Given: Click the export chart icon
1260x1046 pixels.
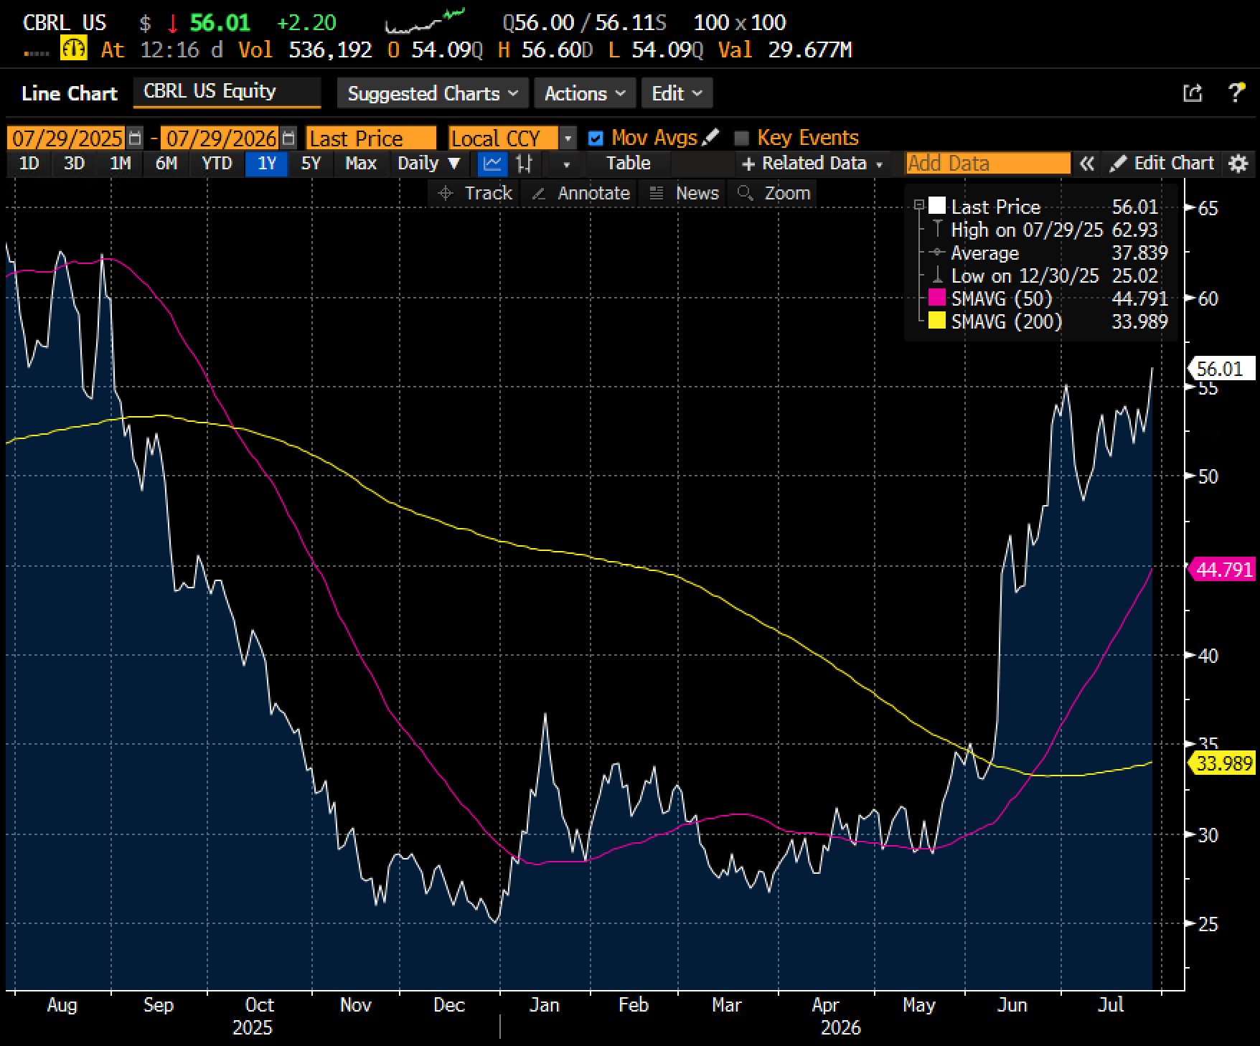Looking at the screenshot, I should 1192,93.
